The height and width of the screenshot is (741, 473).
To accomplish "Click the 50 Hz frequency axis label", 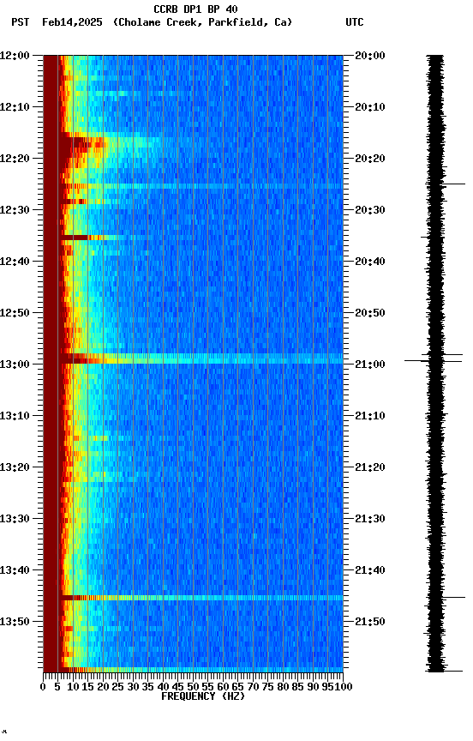I will (x=193, y=687).
